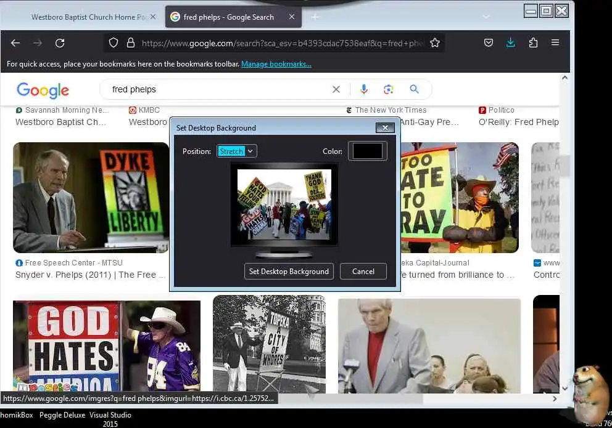Clear the Google search box with X
The height and width of the screenshot is (428, 612).
point(336,89)
